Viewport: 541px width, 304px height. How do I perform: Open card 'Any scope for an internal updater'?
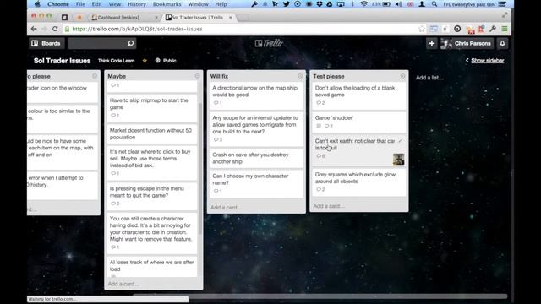pos(256,128)
